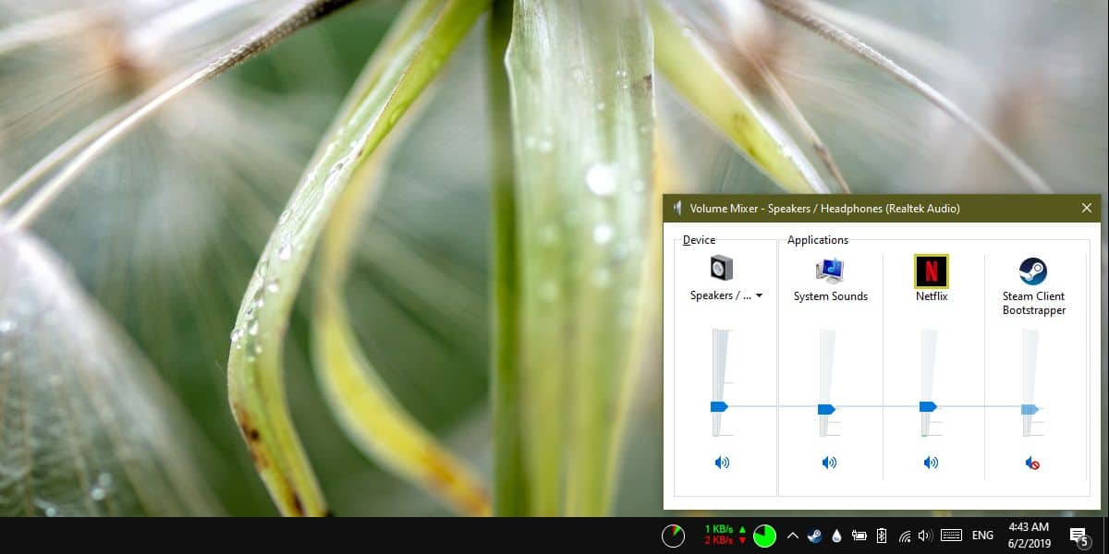Click the water drop tray icon

tap(836, 536)
